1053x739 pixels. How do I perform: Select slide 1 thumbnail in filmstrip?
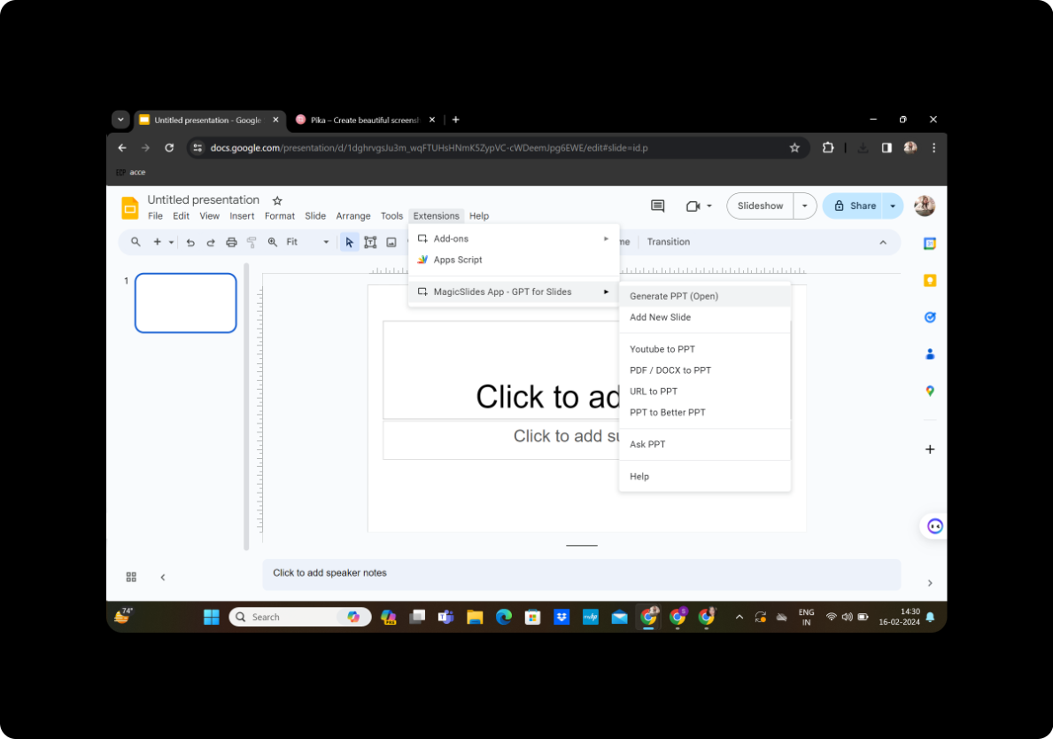coord(186,303)
